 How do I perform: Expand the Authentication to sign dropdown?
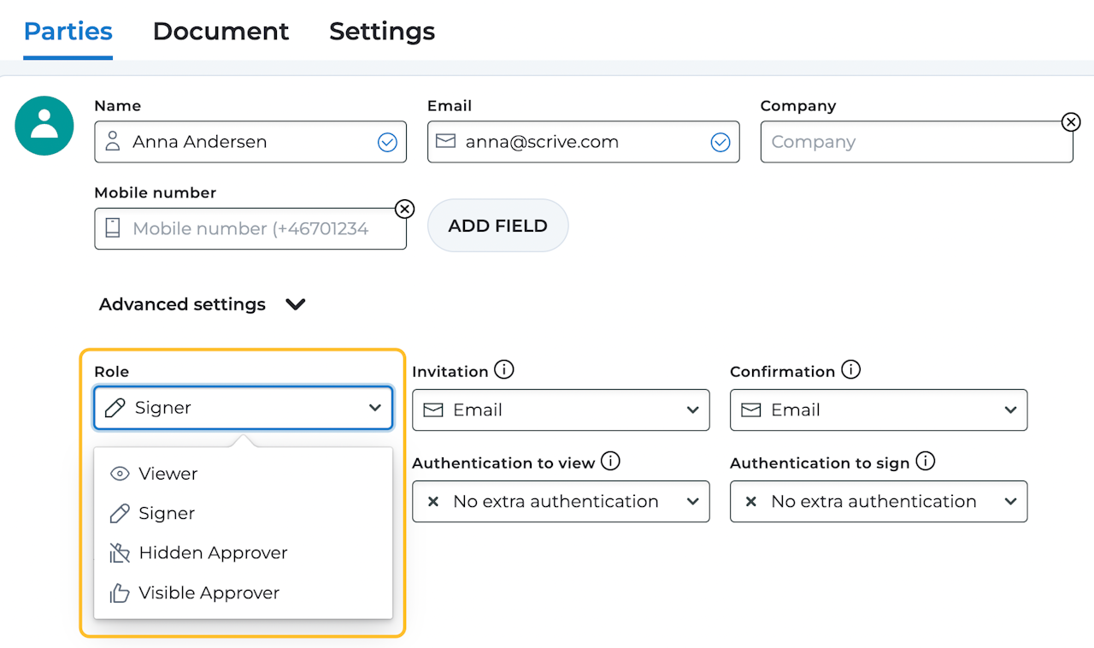coord(879,502)
